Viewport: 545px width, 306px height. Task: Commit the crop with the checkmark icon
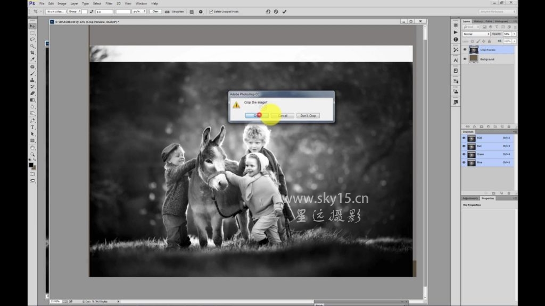(x=284, y=12)
